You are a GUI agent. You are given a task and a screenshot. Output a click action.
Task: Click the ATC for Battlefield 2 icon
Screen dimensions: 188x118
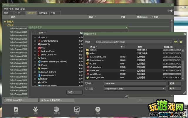click(39, 41)
